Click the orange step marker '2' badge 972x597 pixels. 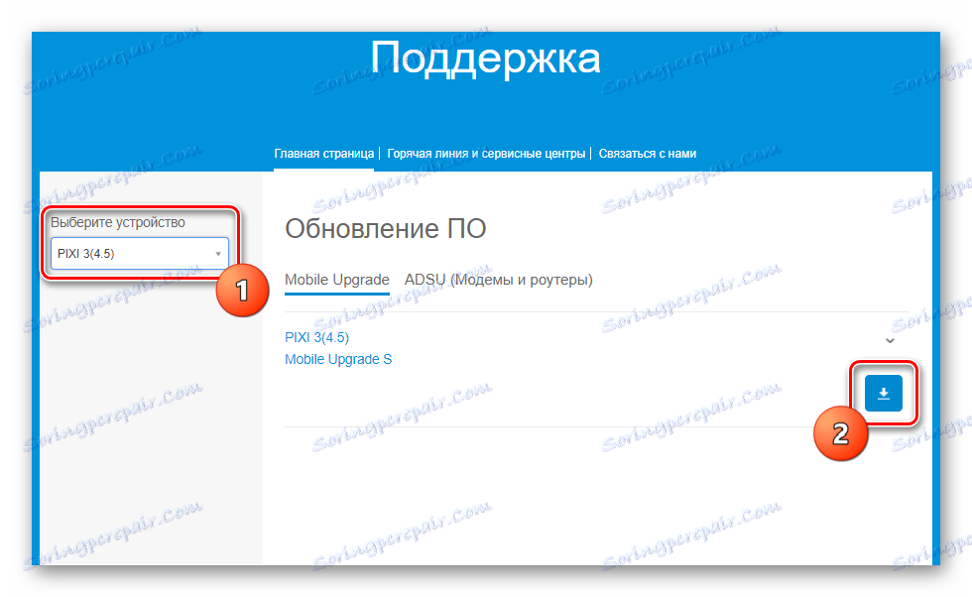pyautogui.click(x=839, y=434)
